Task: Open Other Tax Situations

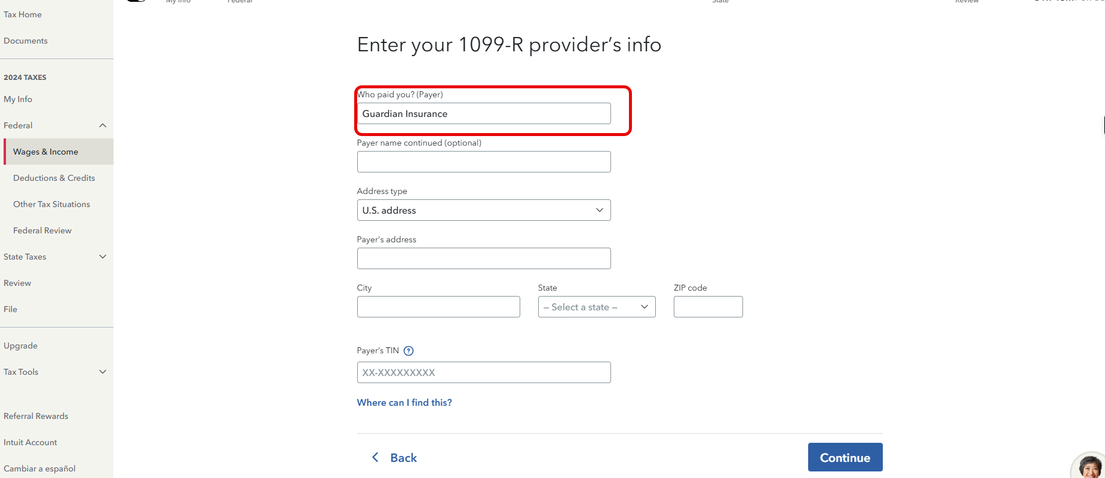Action: 52,204
